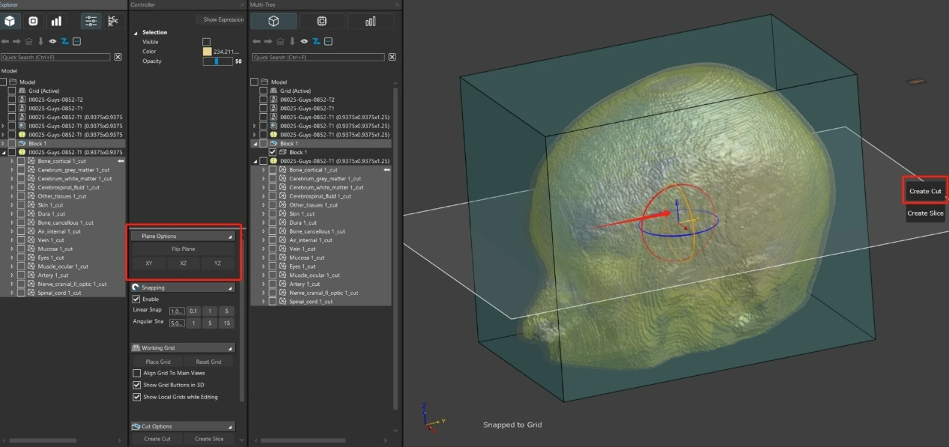Disable the Snapping Enable checkbox
This screenshot has height=447, width=949.
136,299
